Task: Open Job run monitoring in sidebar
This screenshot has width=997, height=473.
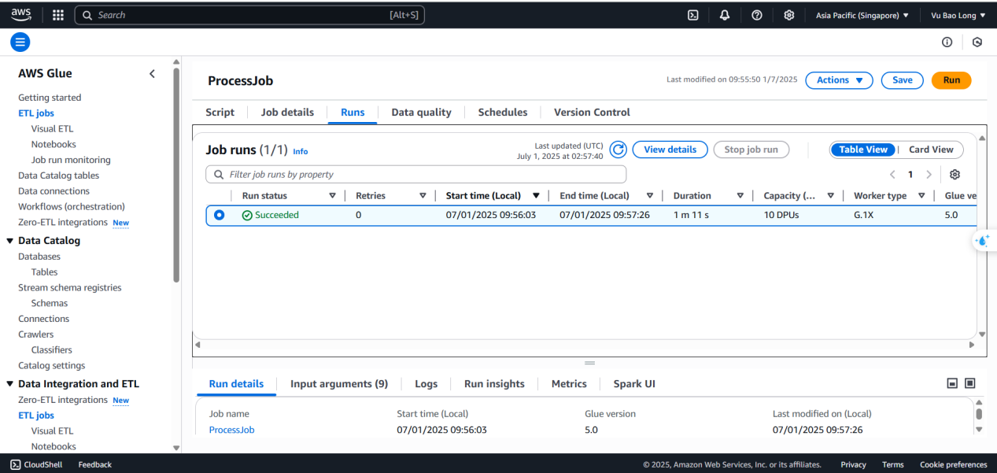Action: [71, 160]
